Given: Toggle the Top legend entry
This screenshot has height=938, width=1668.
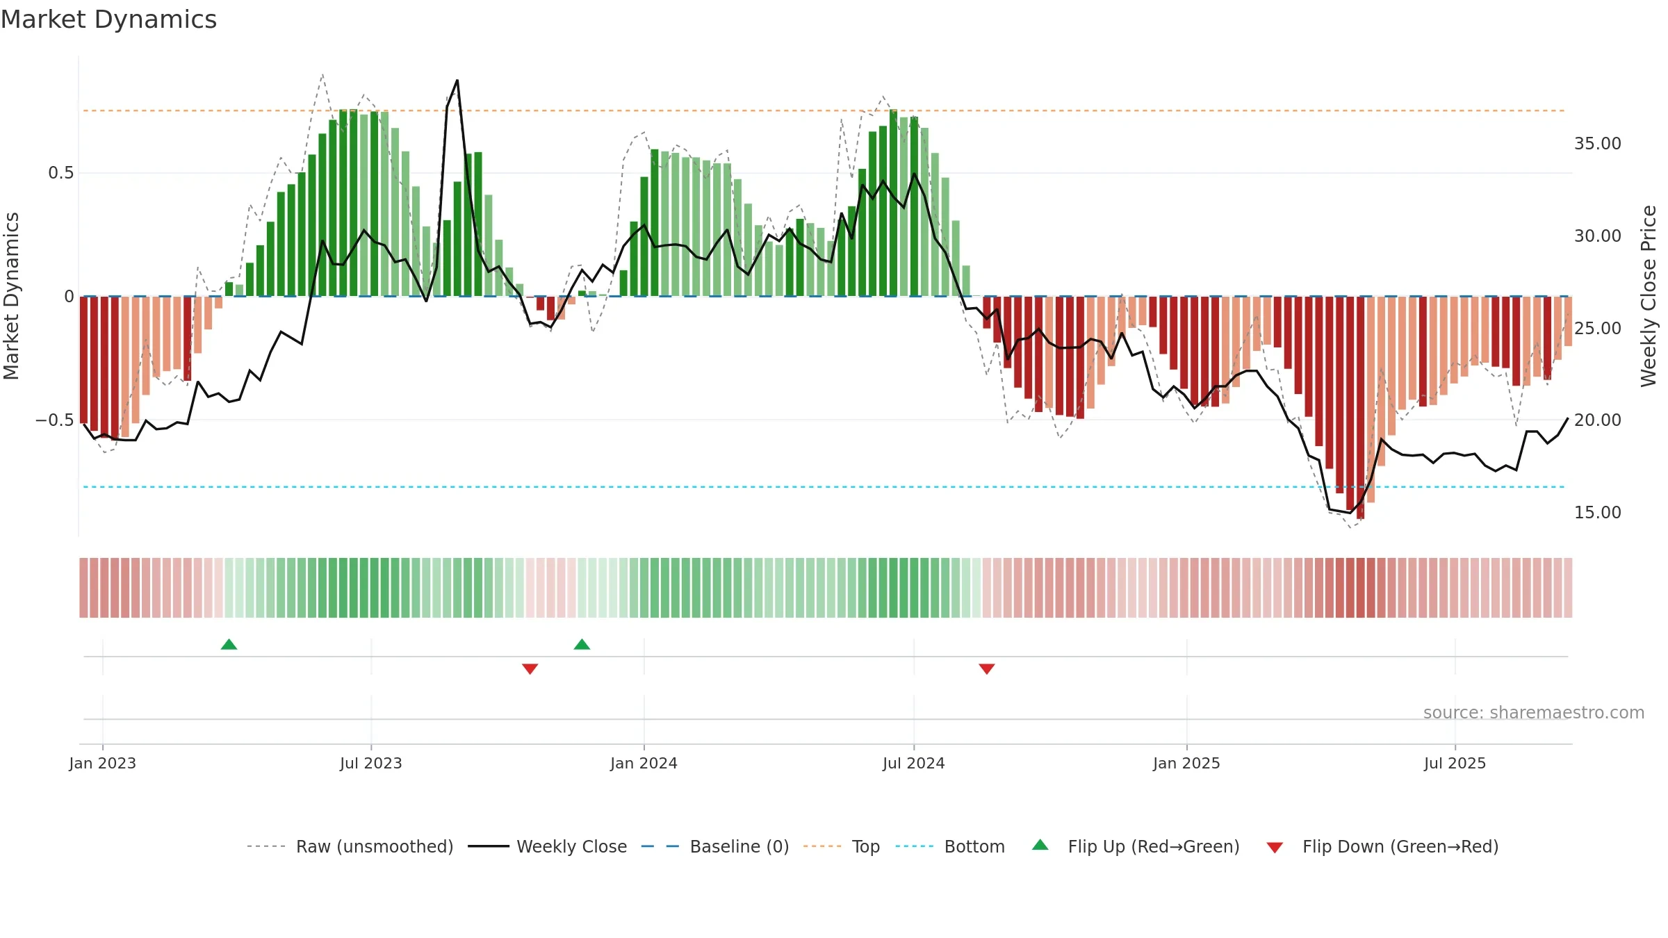Looking at the screenshot, I should pos(842,846).
